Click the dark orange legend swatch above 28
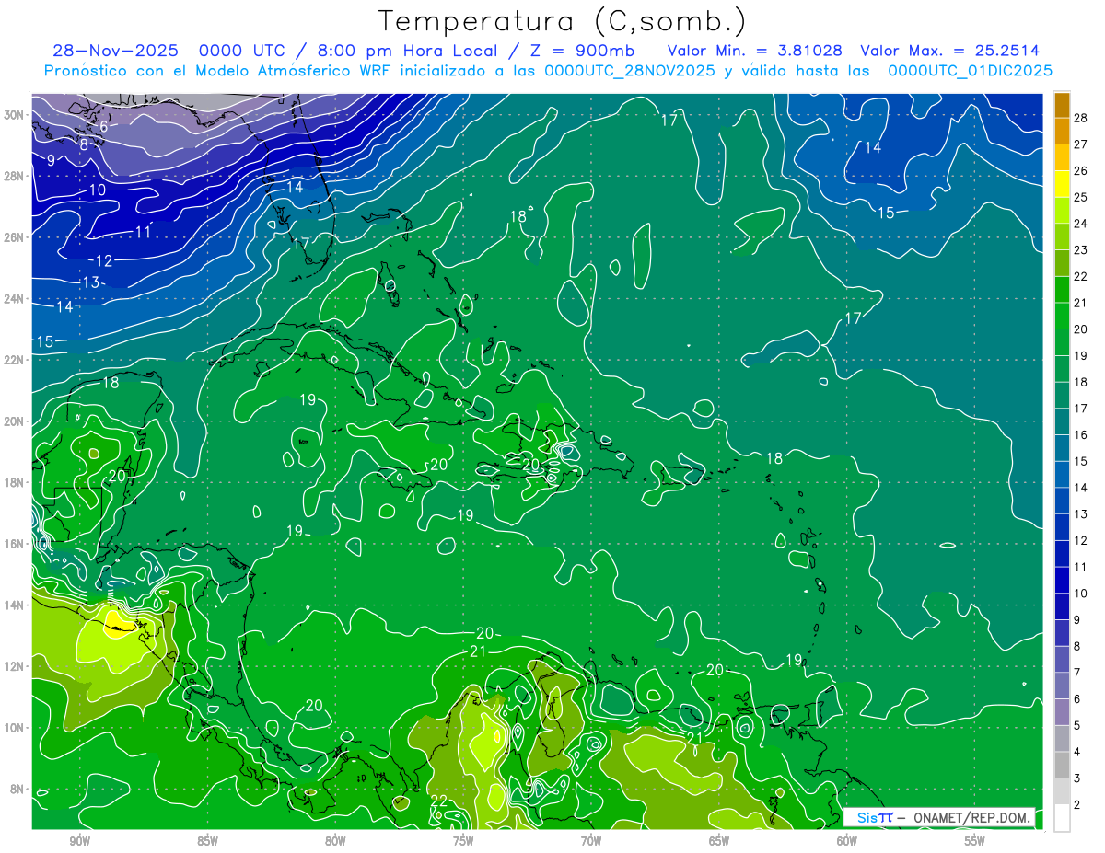The height and width of the screenshot is (853, 1105). (x=1063, y=104)
